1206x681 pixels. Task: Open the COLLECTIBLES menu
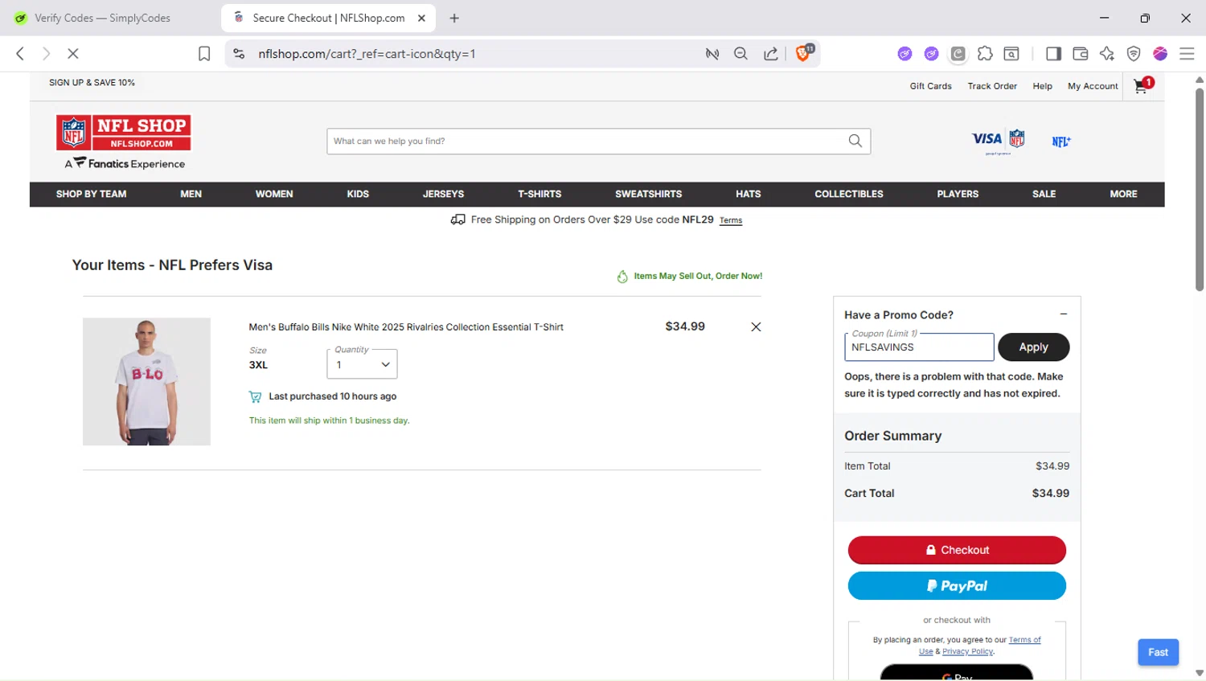click(x=848, y=194)
